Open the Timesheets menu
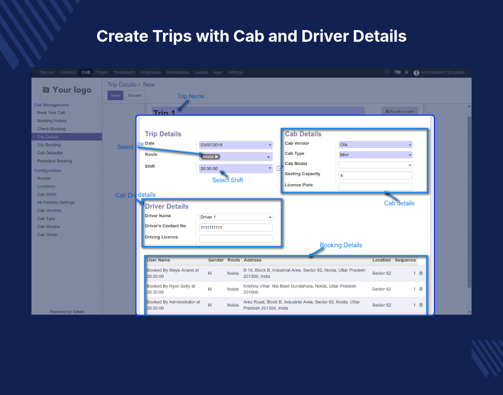 pyautogui.click(x=124, y=72)
